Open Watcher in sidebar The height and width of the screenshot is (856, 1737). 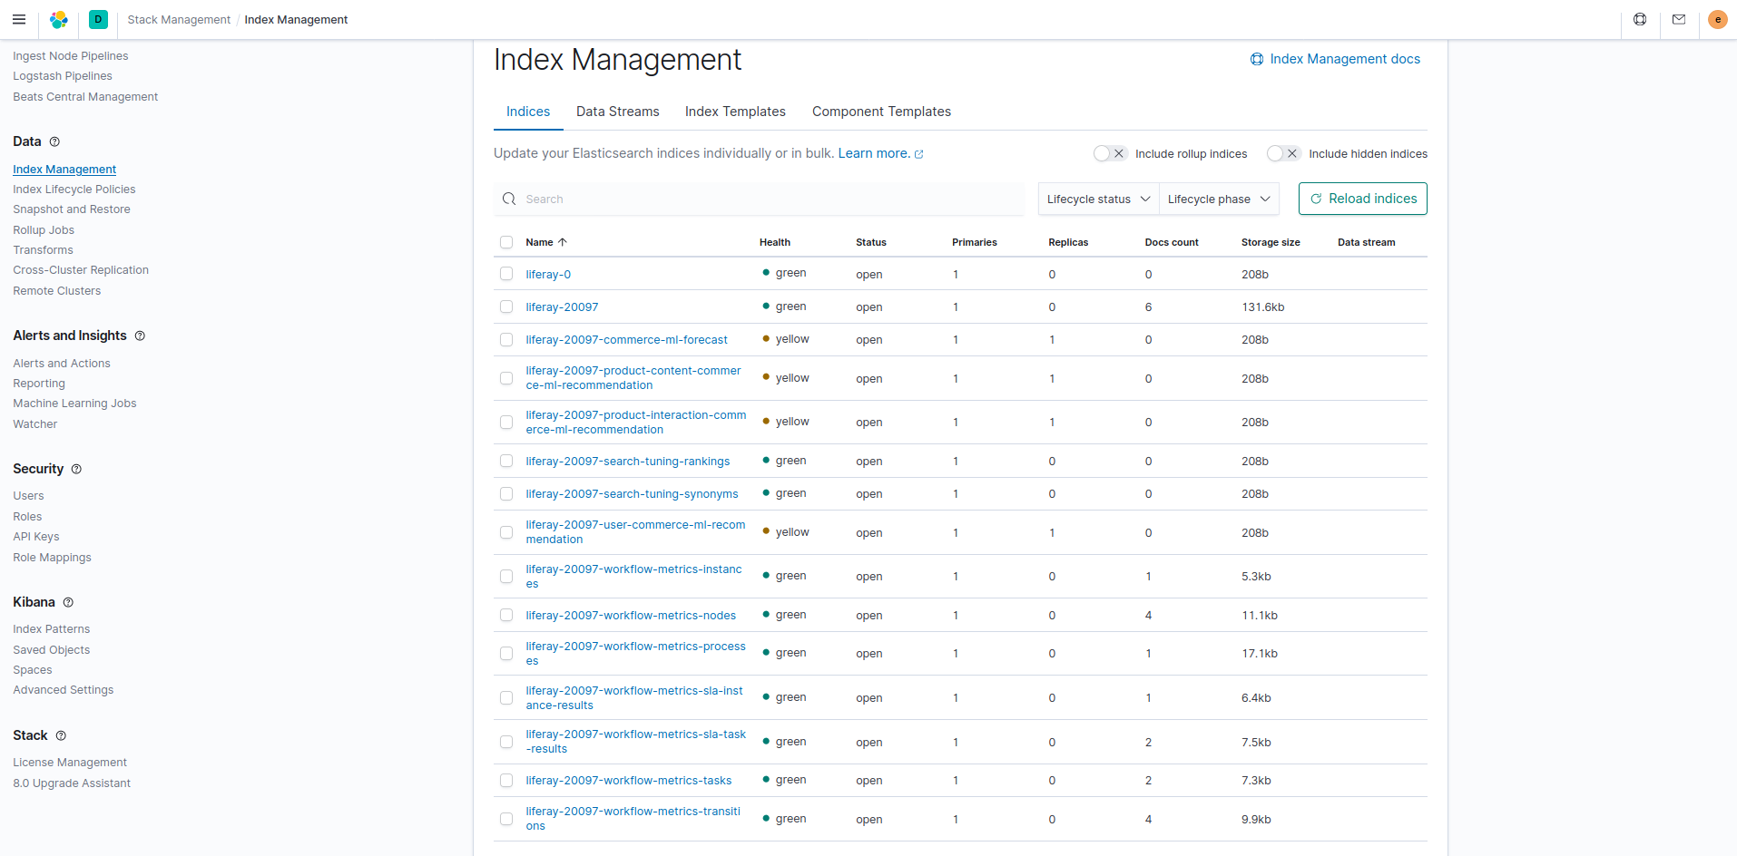pyautogui.click(x=35, y=424)
